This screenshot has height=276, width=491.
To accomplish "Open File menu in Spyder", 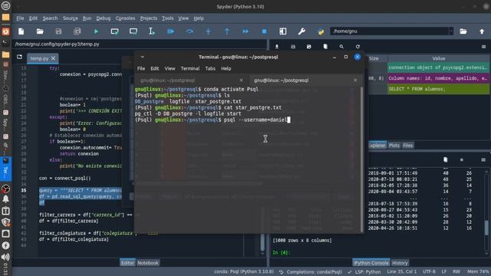I will point(20,18).
